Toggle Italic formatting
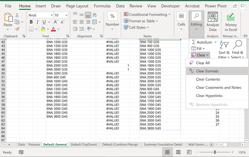Image resolution: width=249 pixels, height=157 pixels. pos(38,22)
